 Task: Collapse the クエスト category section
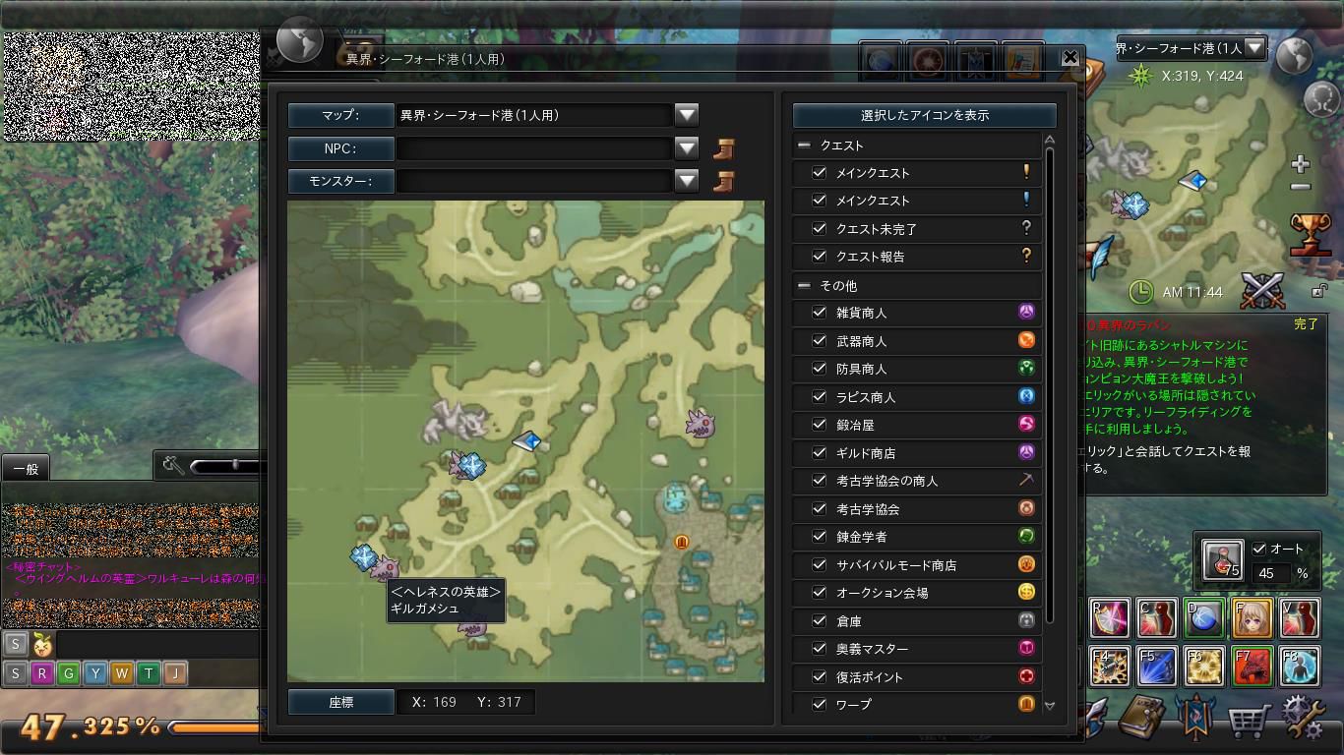(x=804, y=145)
